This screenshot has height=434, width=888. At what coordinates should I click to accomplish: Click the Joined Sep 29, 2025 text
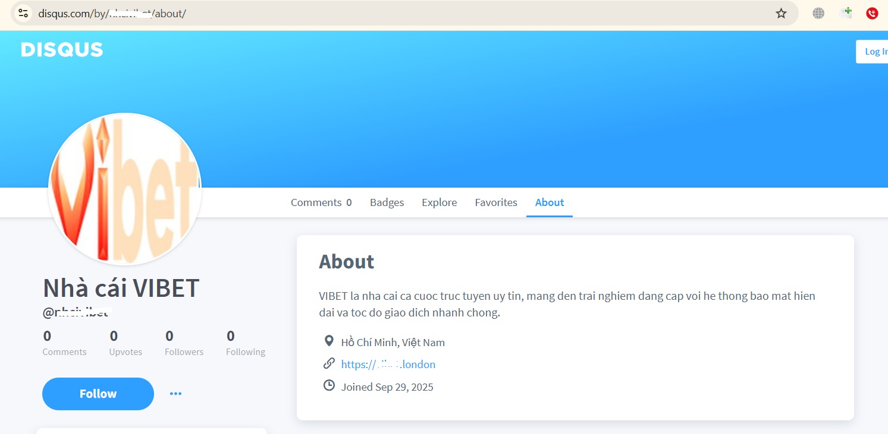point(387,387)
